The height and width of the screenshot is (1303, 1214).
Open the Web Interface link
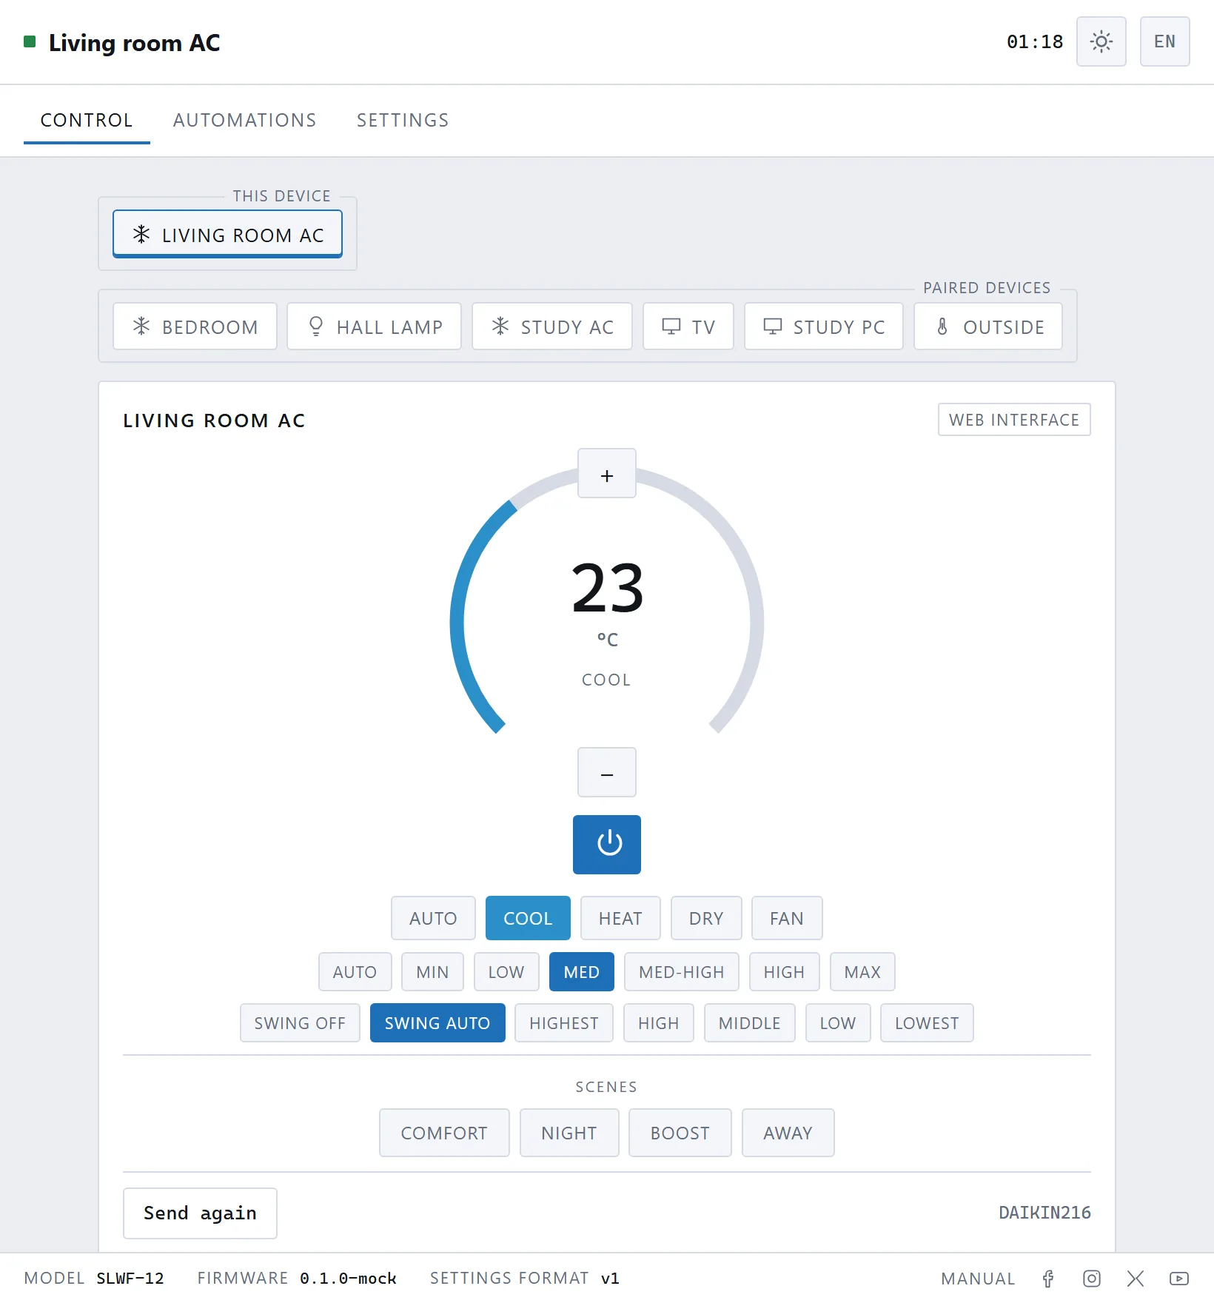pyautogui.click(x=1014, y=420)
